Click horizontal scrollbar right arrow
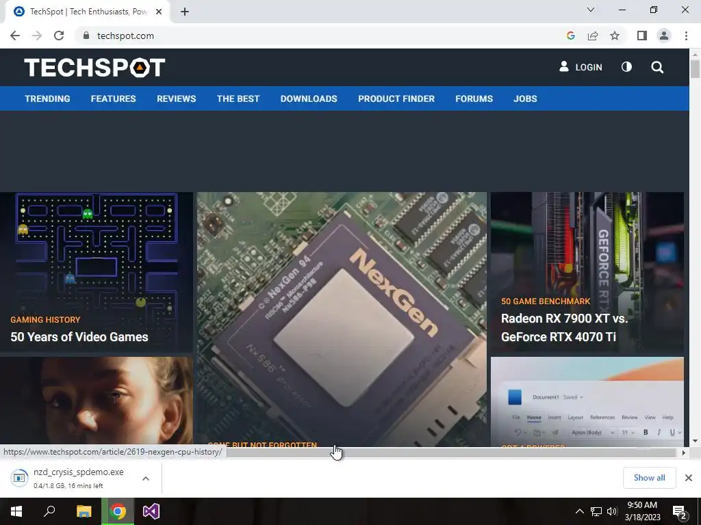Screen dimensions: 701x525 pyautogui.click(x=684, y=453)
